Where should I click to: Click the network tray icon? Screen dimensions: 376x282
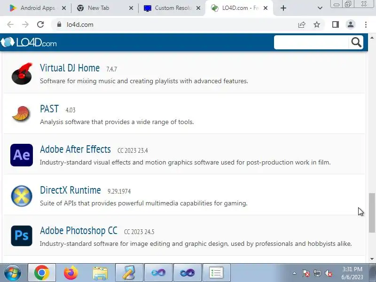[317, 273]
